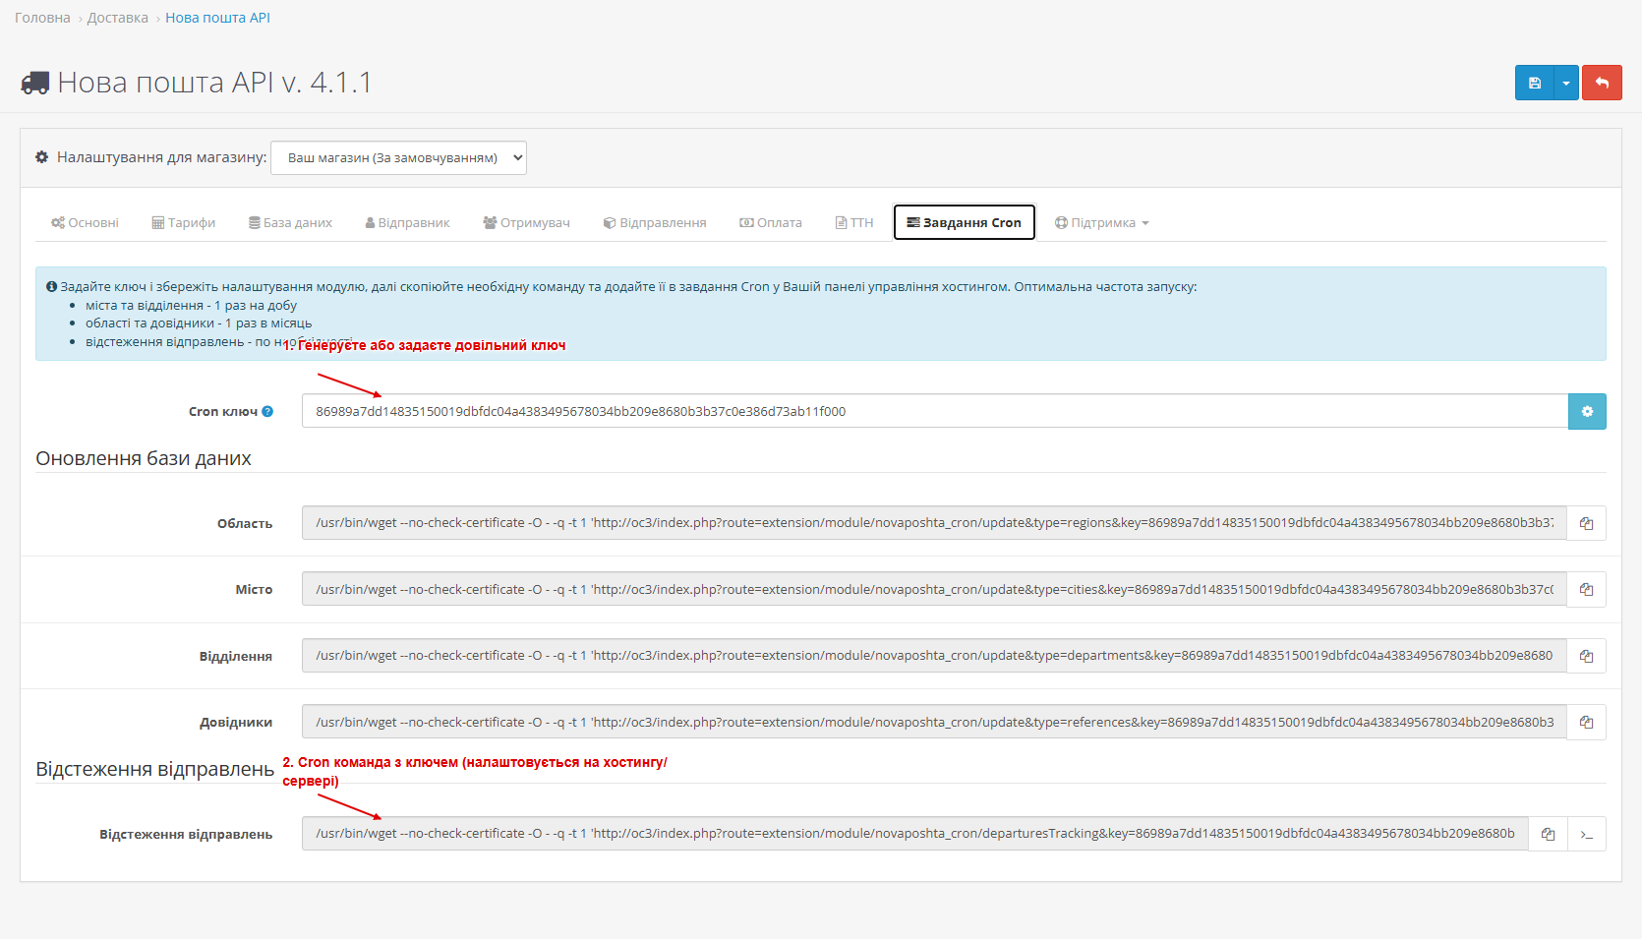Screen dimensions: 1642x940
Task: Copy the Довідники cron command
Action: pyautogui.click(x=1586, y=722)
